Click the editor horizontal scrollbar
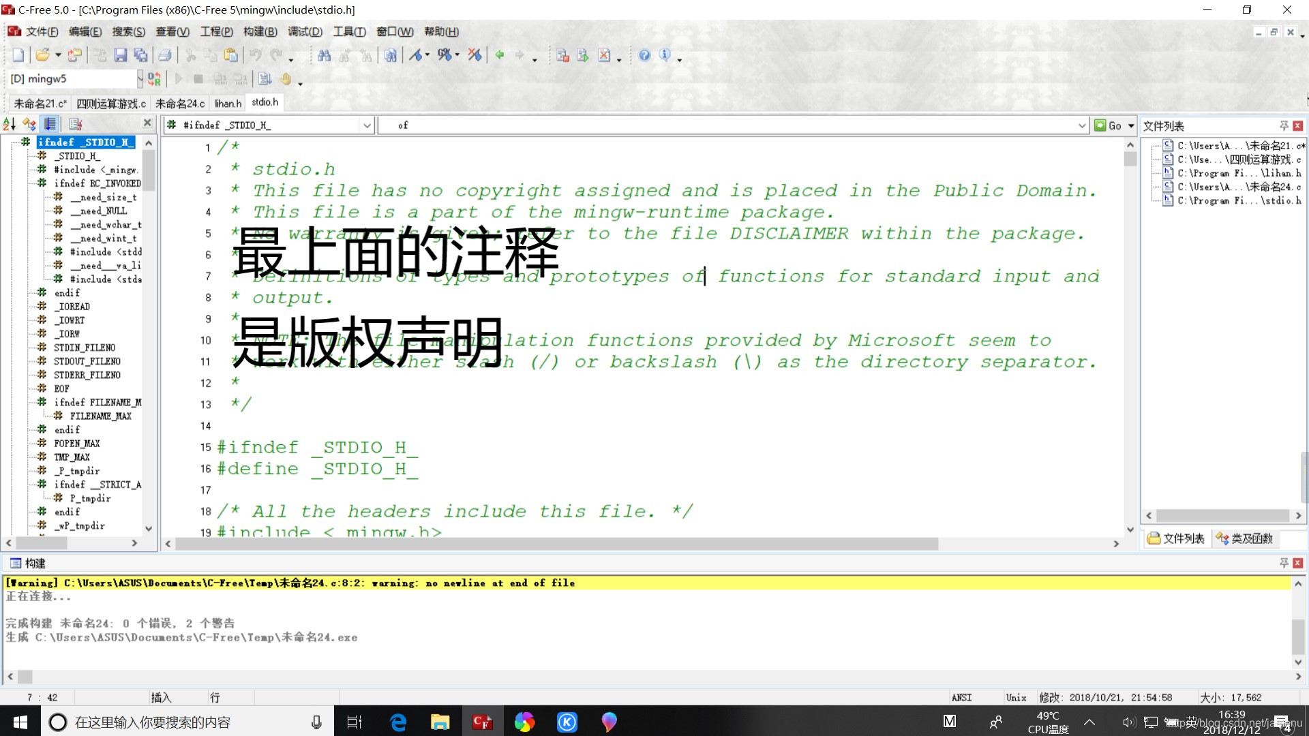Viewport: 1309px width, 736px height. (x=556, y=544)
